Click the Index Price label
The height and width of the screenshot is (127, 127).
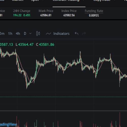[69, 11]
